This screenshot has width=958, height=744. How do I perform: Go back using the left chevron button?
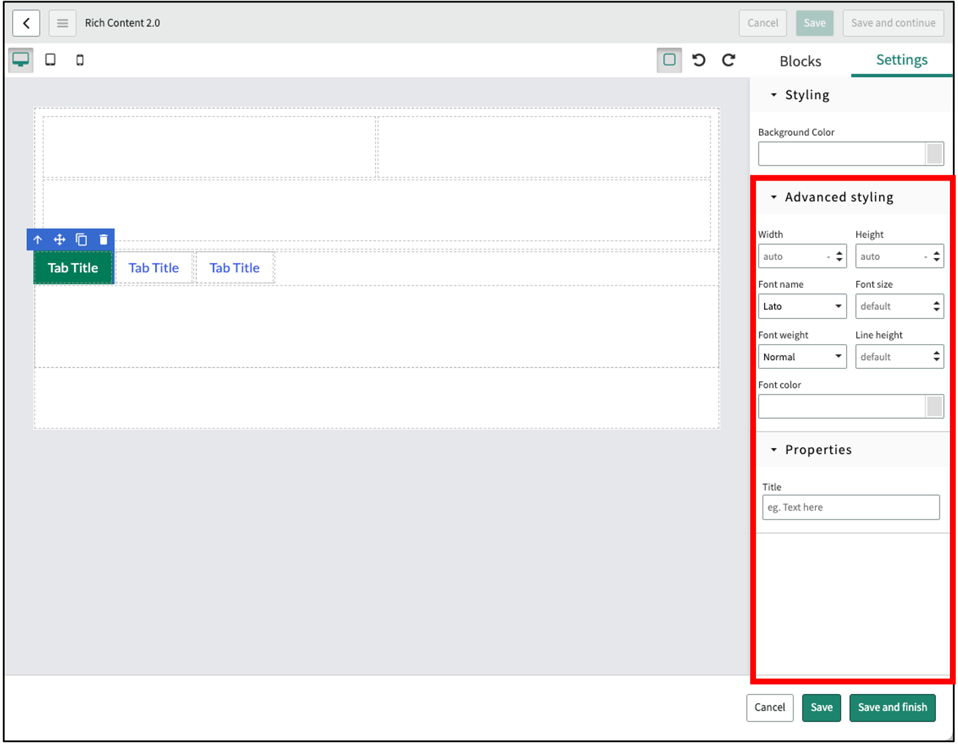26,23
